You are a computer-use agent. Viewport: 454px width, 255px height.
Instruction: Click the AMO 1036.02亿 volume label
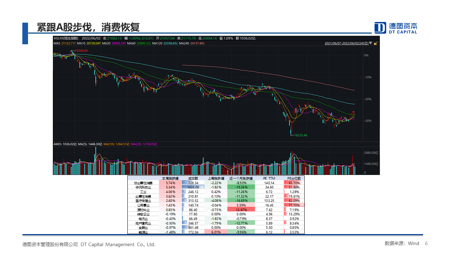pos(65,144)
